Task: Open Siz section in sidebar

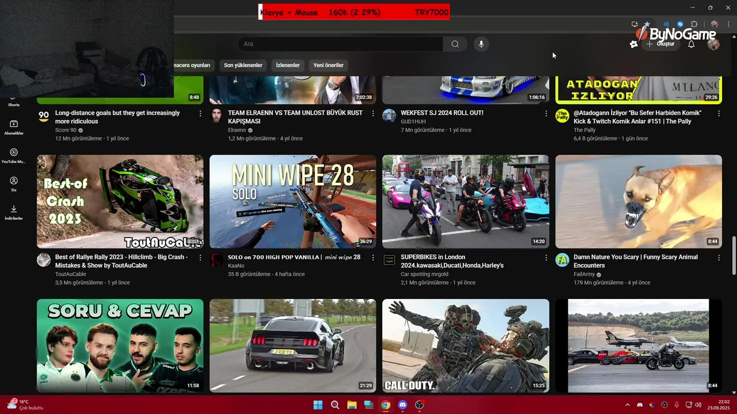Action: (x=14, y=184)
